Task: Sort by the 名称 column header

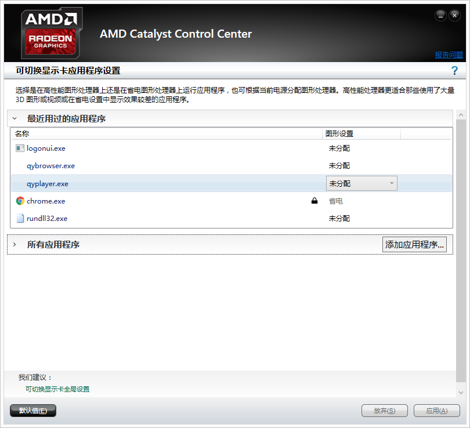Action: (x=167, y=133)
